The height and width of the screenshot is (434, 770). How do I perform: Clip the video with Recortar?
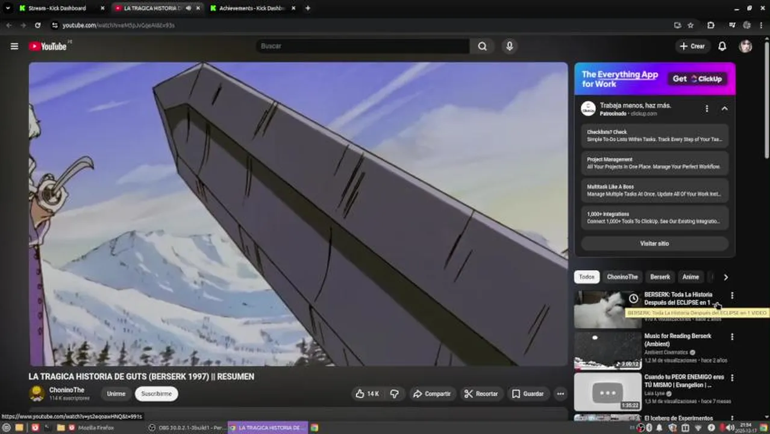coord(481,394)
